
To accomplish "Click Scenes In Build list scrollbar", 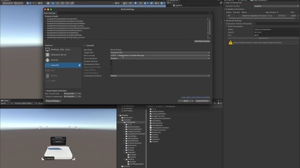I will coord(210,28).
